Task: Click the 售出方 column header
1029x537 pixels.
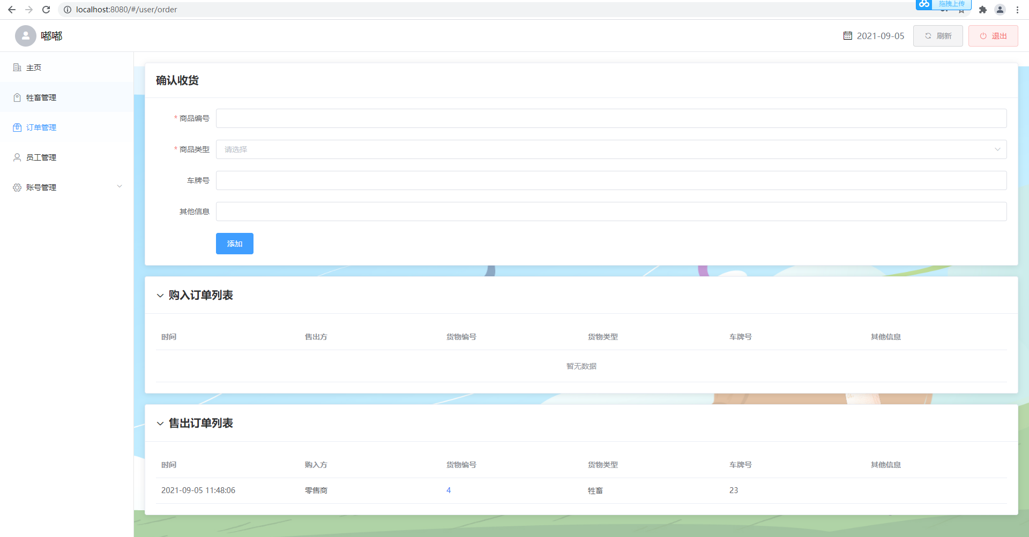Action: [x=316, y=337]
